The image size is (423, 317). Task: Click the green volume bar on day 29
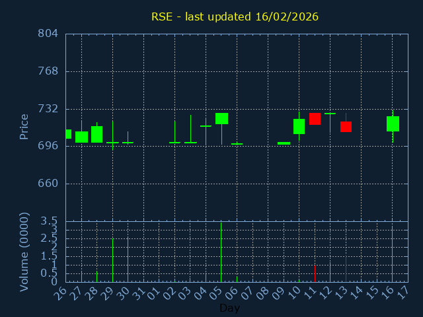(x=112, y=260)
